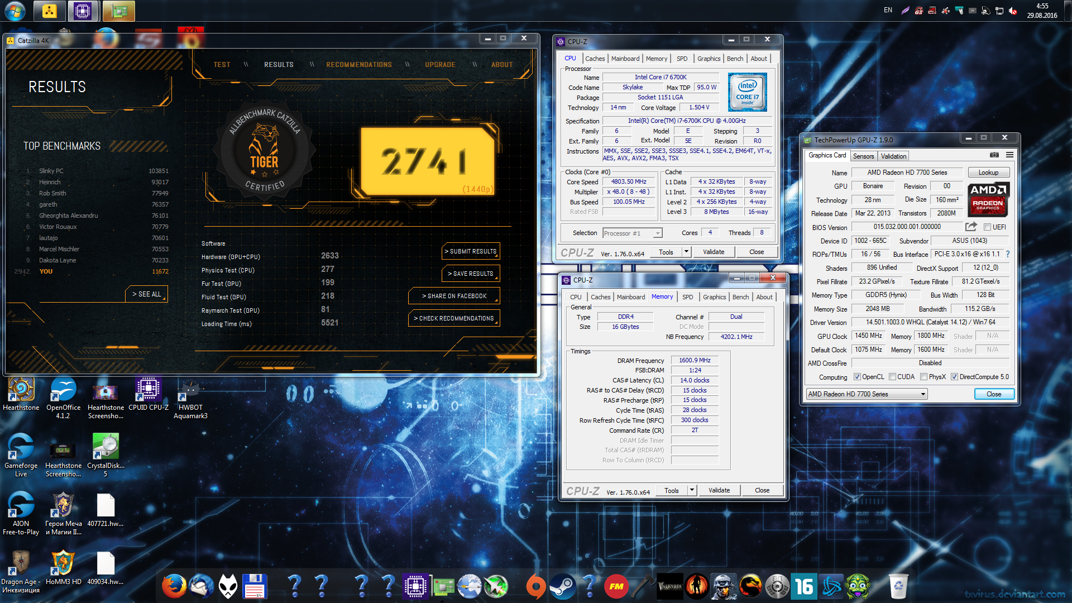This screenshot has height=603, width=1072.
Task: Click the CHECK RECOMMENDATIONS button
Action: pyautogui.click(x=454, y=318)
